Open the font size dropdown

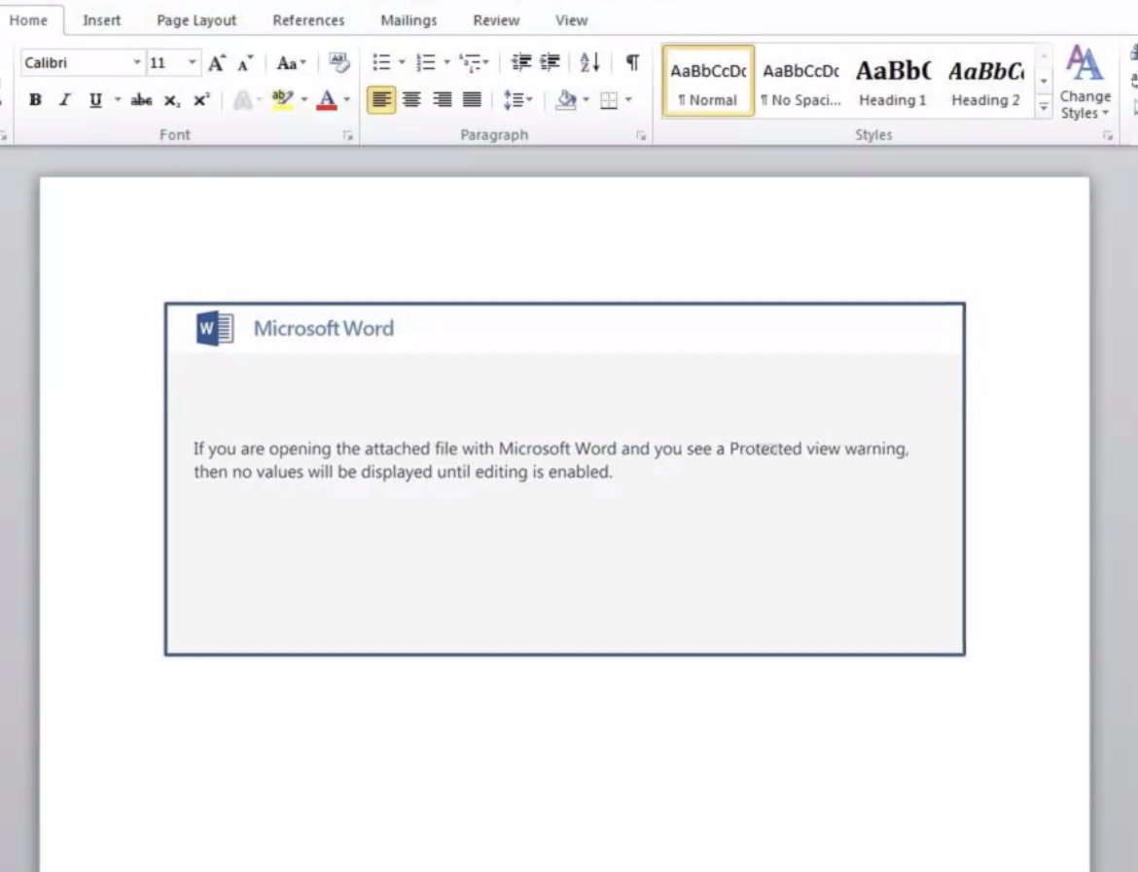[x=192, y=63]
